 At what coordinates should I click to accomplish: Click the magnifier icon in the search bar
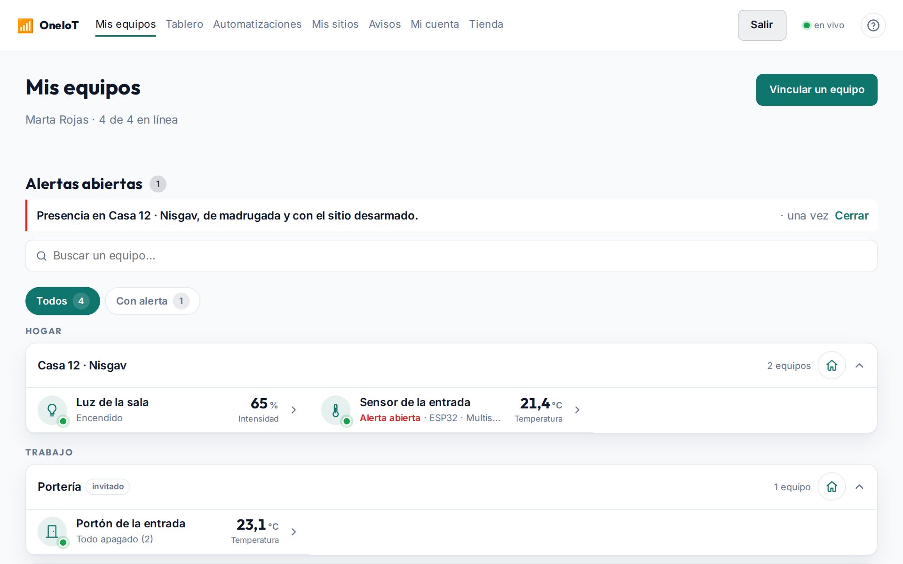tap(41, 256)
